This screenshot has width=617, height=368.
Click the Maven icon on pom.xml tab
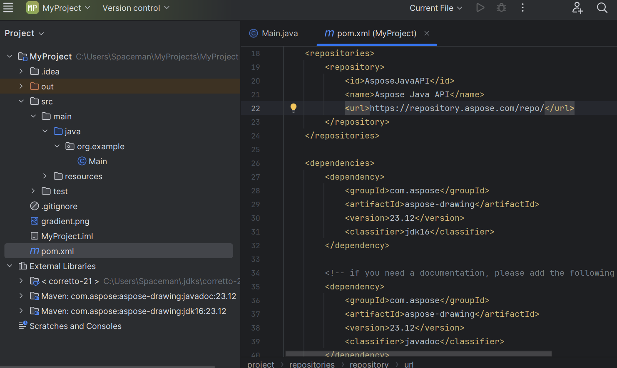tap(328, 33)
